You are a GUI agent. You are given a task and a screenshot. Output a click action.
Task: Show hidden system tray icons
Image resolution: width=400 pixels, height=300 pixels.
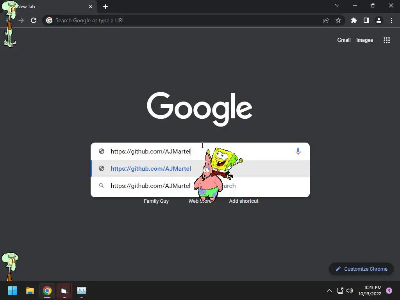(329, 291)
